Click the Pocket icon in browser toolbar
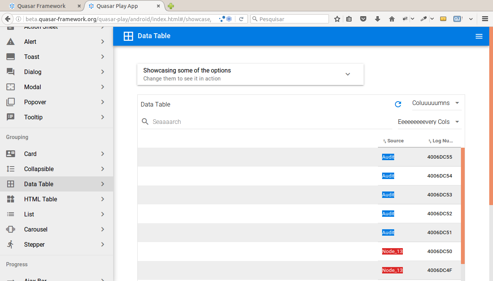493x281 pixels. click(363, 19)
